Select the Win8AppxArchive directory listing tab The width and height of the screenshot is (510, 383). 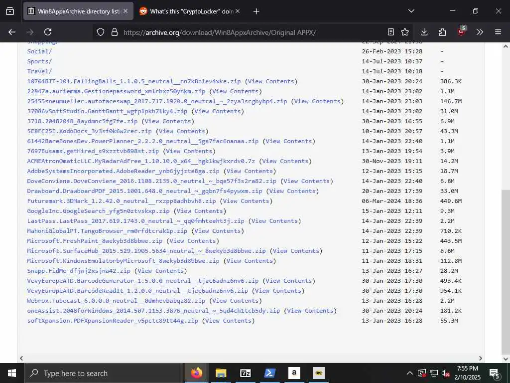(x=78, y=11)
